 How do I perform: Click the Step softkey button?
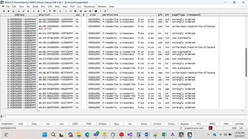[x=116, y=124]
